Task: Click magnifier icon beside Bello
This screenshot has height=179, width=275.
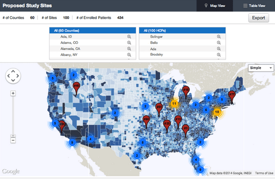Action: tap(218, 43)
